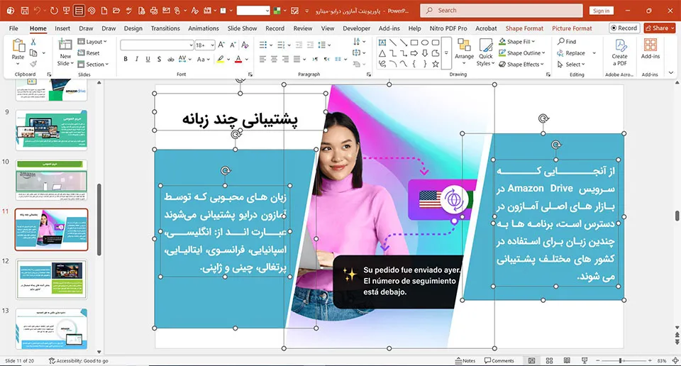Align text right in Paragraph group
The height and width of the screenshot is (366, 681).
click(x=285, y=59)
